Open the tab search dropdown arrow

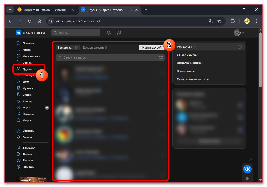point(10,10)
